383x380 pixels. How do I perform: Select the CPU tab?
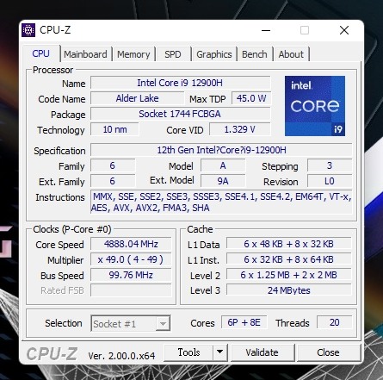coord(41,53)
